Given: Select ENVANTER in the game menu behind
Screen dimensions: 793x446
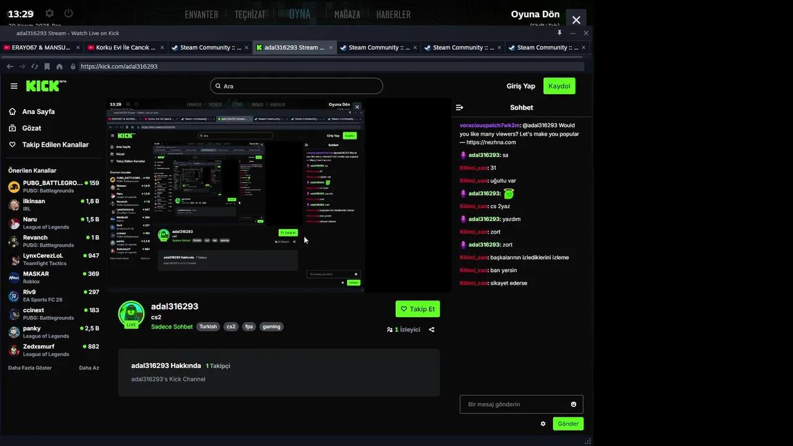Looking at the screenshot, I should [201, 14].
